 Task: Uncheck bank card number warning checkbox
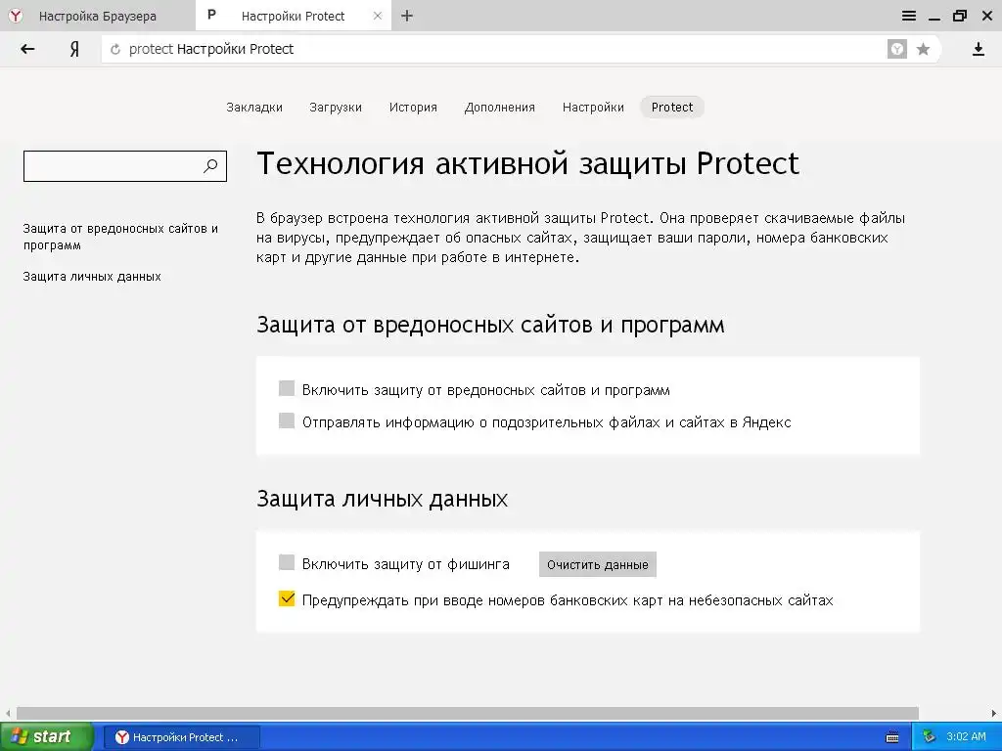tap(287, 599)
